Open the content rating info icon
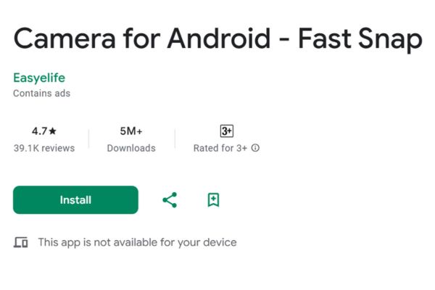435x290 pixels. click(255, 148)
